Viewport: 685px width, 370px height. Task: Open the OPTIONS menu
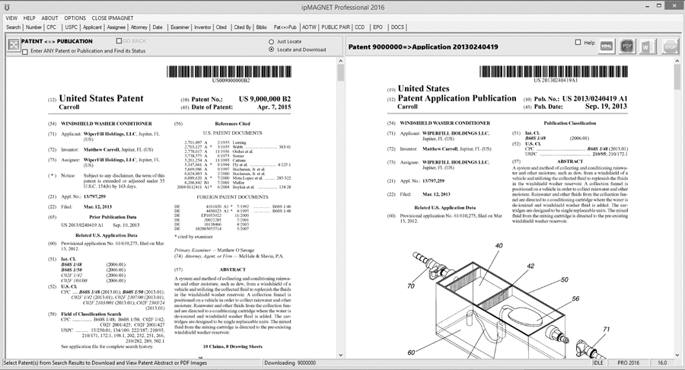pos(75,18)
